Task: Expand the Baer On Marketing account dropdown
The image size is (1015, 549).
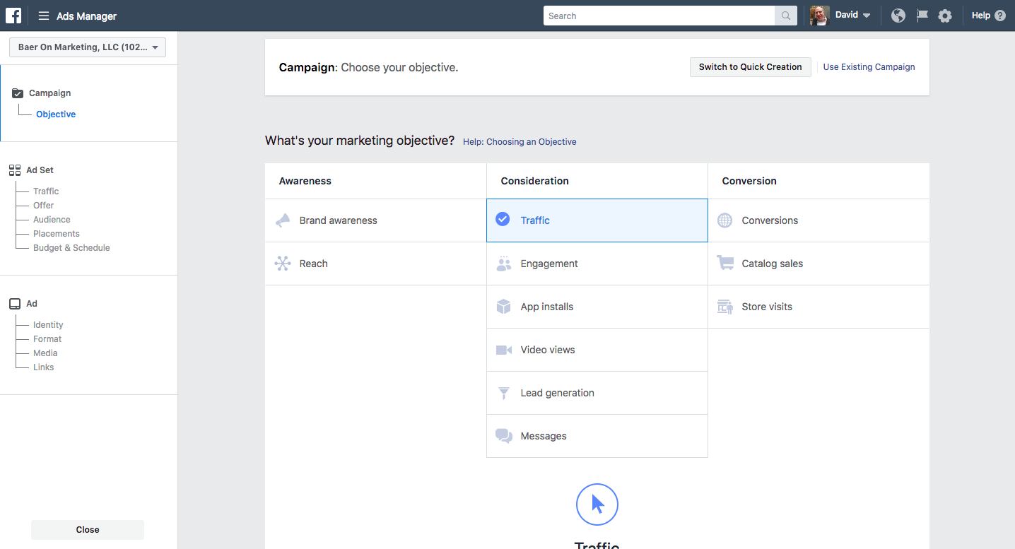Action: tap(88, 47)
